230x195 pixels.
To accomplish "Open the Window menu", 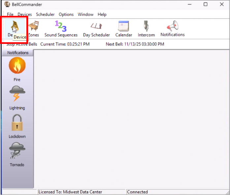I will 85,15.
